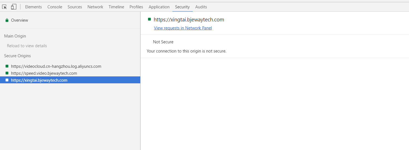The width and height of the screenshot is (409, 150).
Task: Select the https://speed.video.bjewaytech.com origin entry
Action: [70, 73]
